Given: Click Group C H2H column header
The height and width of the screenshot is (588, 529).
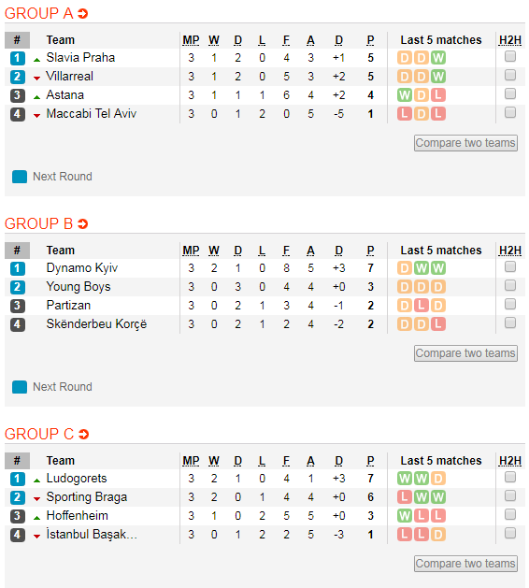Looking at the screenshot, I should tap(510, 461).
